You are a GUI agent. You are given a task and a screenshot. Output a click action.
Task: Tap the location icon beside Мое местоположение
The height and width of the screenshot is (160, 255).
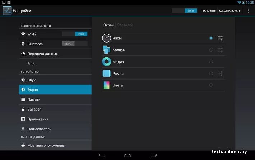[23, 145]
